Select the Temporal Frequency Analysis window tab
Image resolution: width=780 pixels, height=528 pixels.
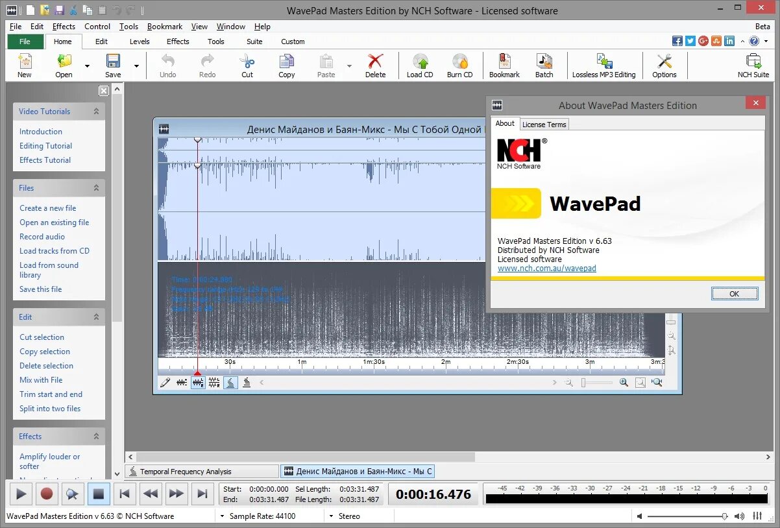[x=201, y=472]
